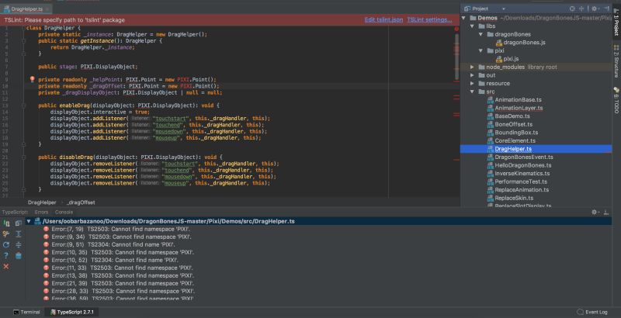Click _dragOffset breadcrumb
Viewport: 621px width, 318px height.
point(81,202)
